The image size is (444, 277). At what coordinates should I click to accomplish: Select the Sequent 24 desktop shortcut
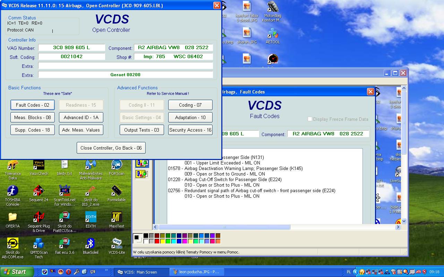coord(39,194)
